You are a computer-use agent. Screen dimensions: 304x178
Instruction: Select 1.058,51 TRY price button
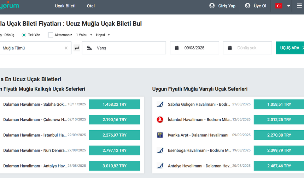(279, 104)
